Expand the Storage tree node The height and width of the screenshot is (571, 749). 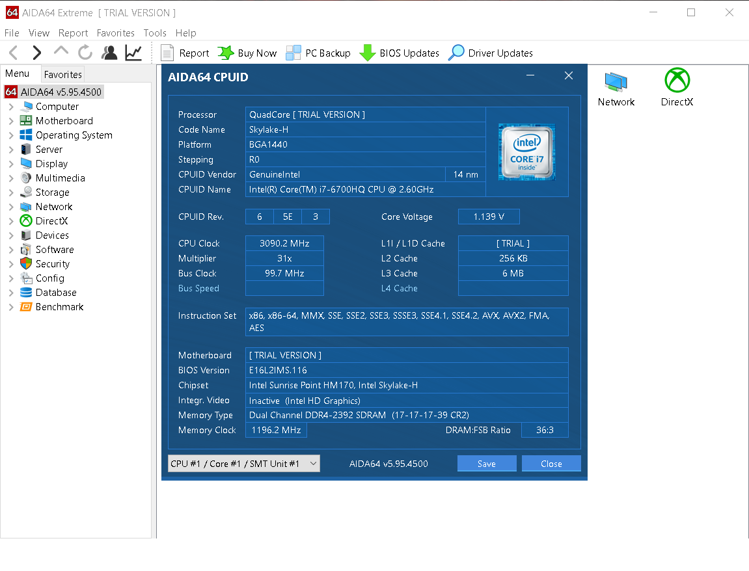coord(11,193)
